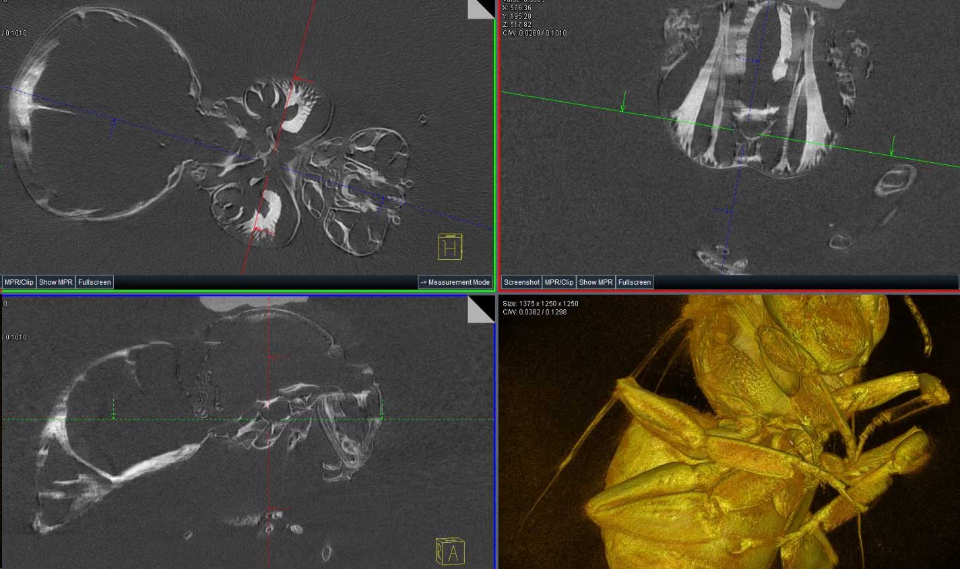Toggle Show MPR in the top-left view

55,282
